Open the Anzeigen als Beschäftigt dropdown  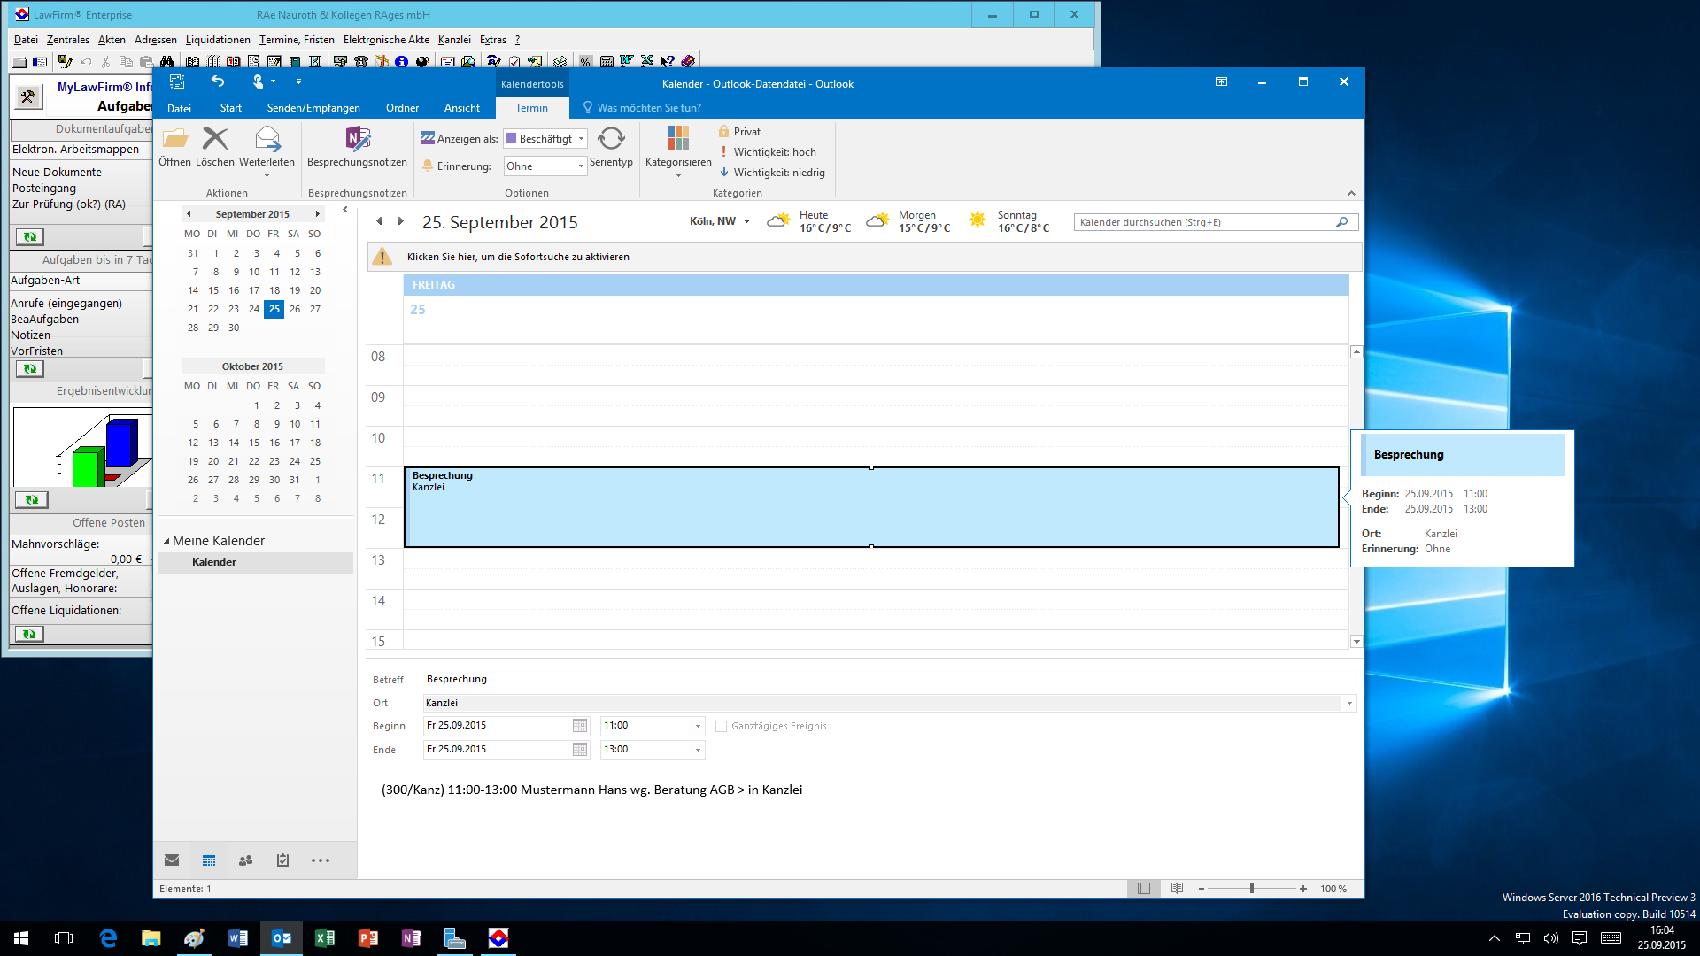coord(545,139)
